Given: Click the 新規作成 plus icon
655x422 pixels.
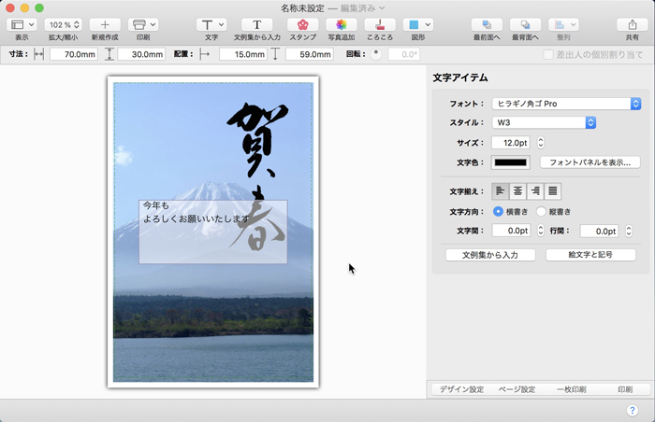Looking at the screenshot, I should coord(105,24).
